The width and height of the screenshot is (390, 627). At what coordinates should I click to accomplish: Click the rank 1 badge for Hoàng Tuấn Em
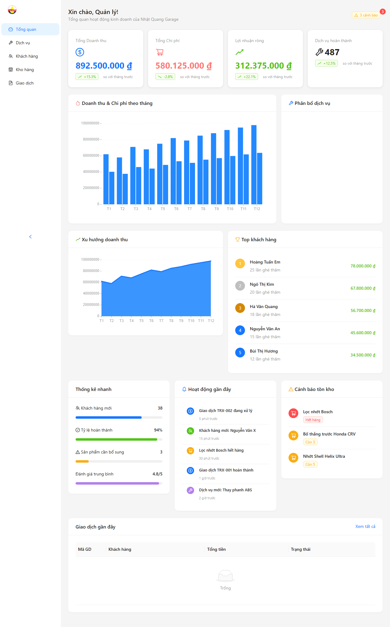[240, 263]
